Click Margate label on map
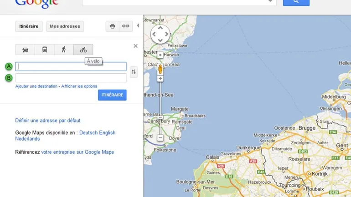Screen dimensions: 351x197 coord(180,109)
